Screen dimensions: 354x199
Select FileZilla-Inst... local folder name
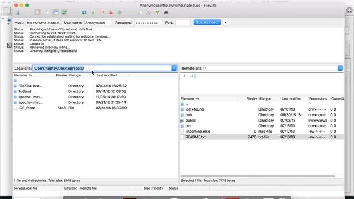(x=30, y=86)
